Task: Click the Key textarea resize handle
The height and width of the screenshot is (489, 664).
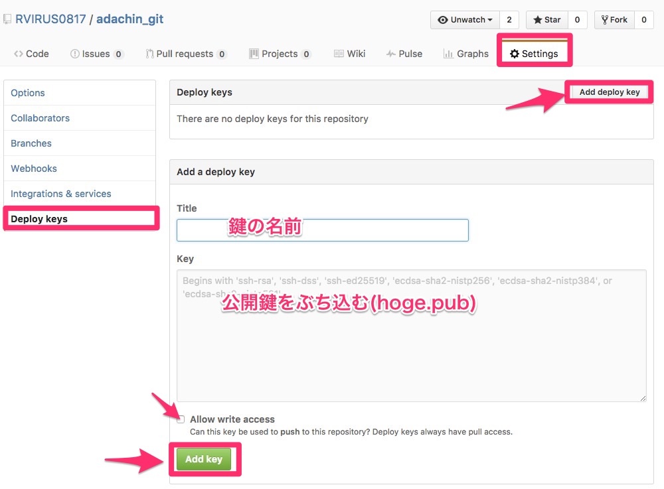Action: click(643, 398)
